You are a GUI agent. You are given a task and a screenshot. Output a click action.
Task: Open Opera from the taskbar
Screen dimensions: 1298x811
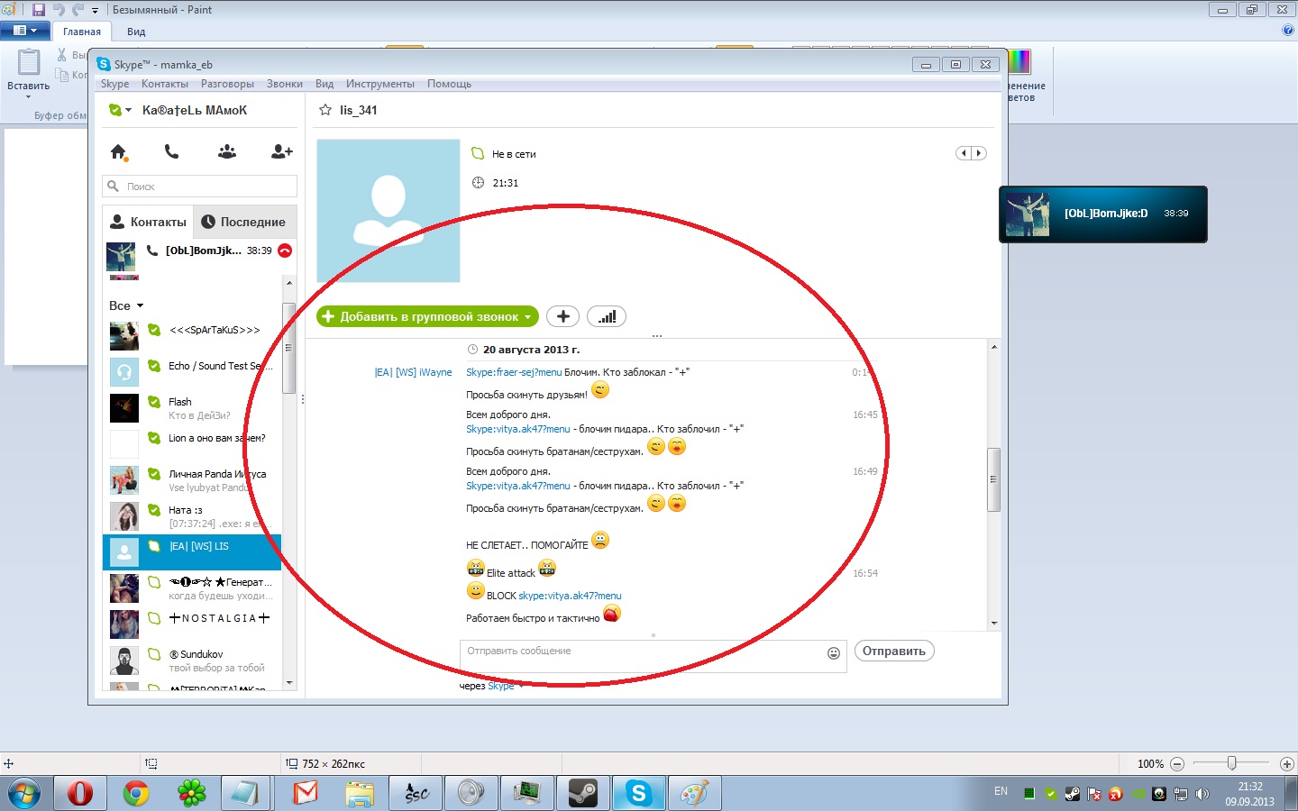point(80,793)
